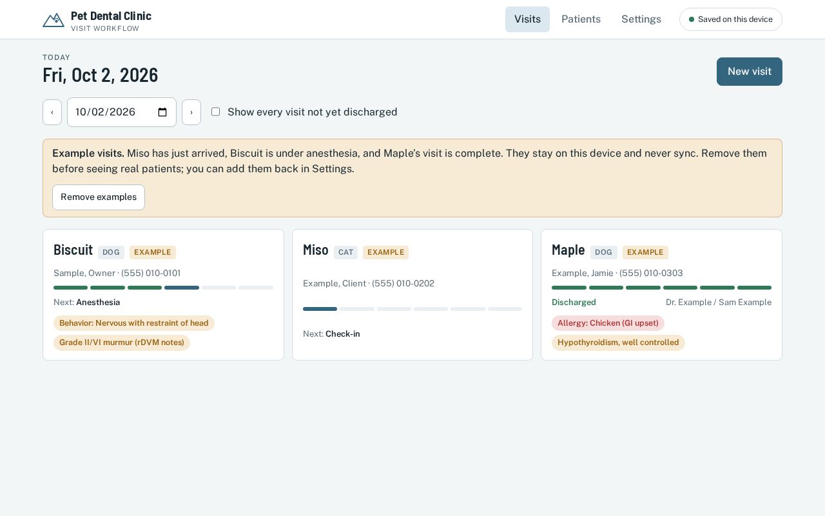825x516 pixels.
Task: Click the green saved status dot
Action: [692, 19]
